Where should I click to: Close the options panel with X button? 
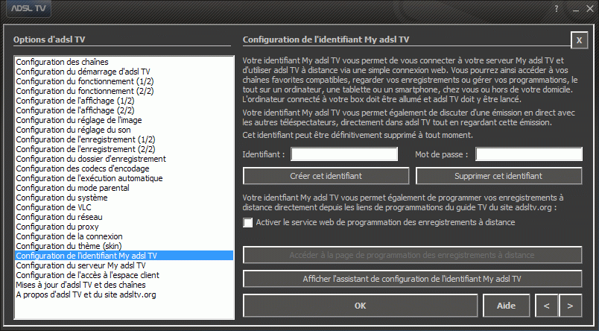pyautogui.click(x=579, y=40)
